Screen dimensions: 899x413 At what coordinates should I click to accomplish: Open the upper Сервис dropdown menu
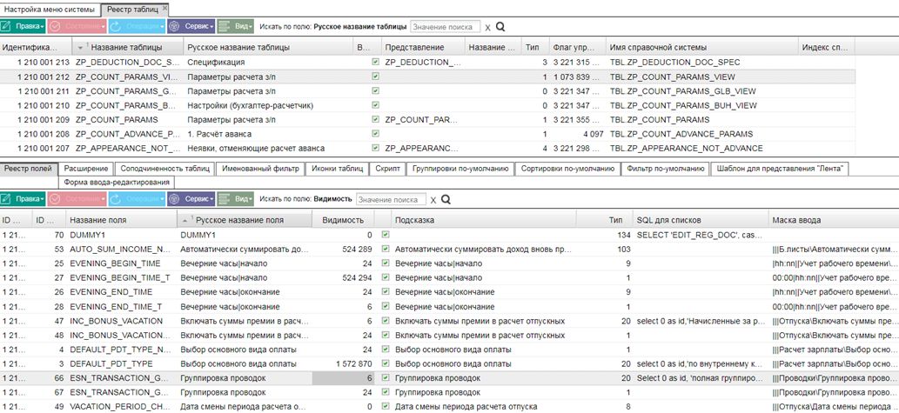coord(191,26)
